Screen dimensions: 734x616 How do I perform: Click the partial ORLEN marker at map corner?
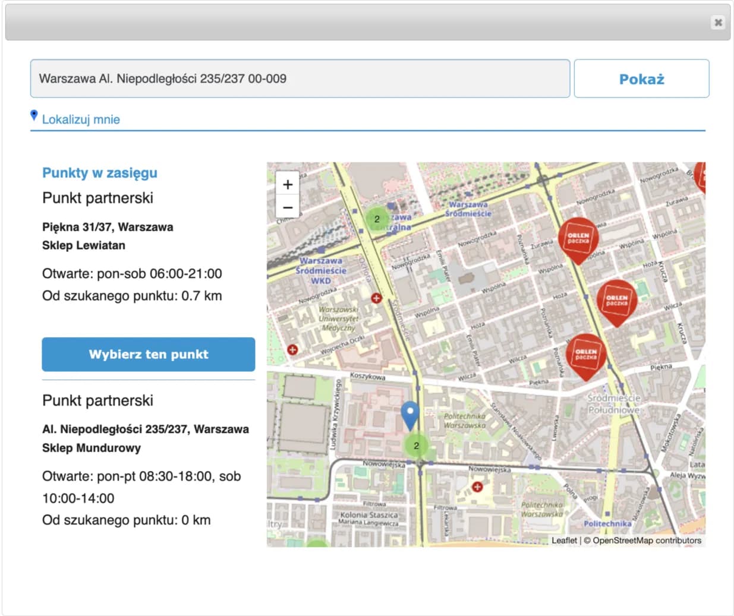click(701, 177)
